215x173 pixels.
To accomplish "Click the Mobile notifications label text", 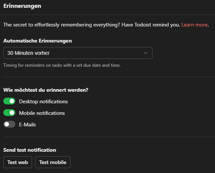I will [42, 113].
